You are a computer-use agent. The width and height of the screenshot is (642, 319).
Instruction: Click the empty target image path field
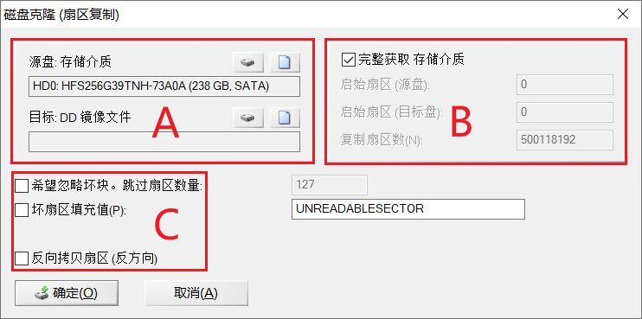point(164,142)
